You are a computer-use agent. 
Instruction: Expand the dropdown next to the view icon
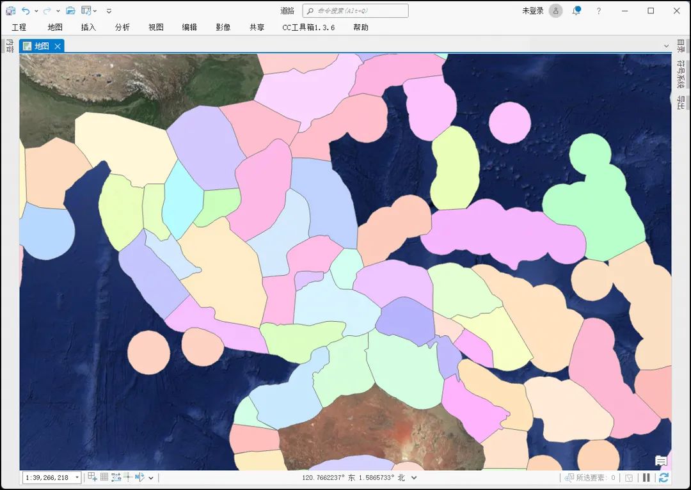pyautogui.click(x=95, y=11)
